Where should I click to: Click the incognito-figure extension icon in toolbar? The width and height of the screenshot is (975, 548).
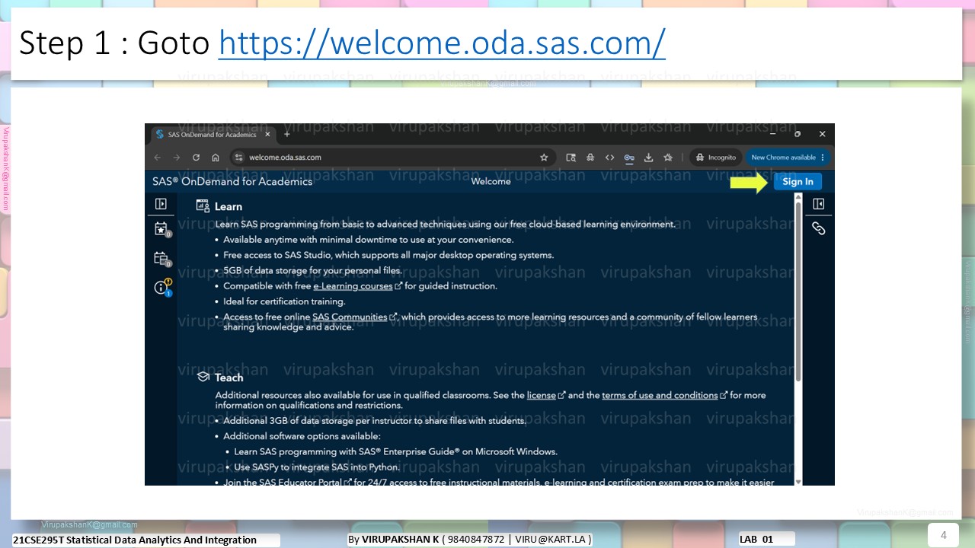[x=590, y=158]
